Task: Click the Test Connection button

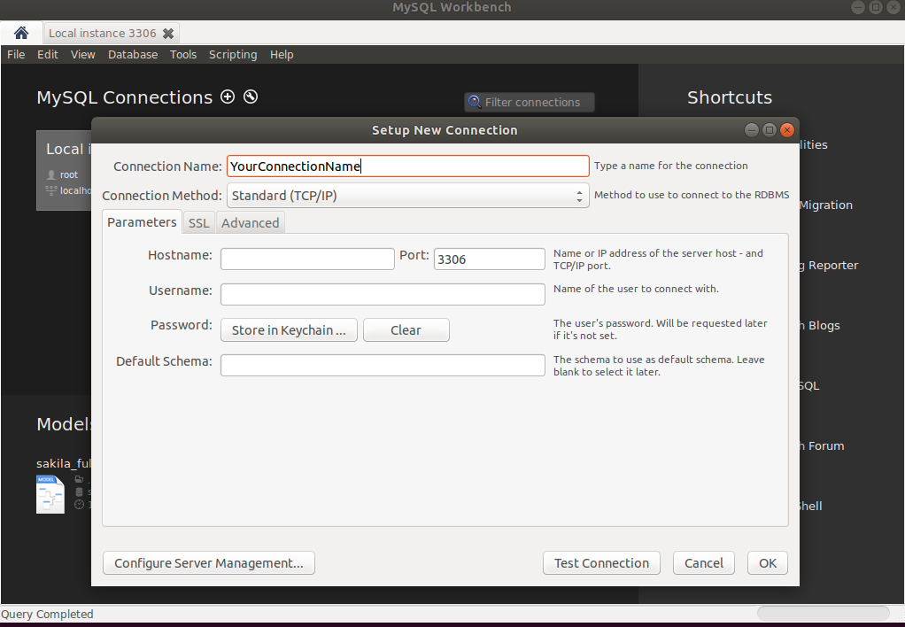Action: pos(601,563)
